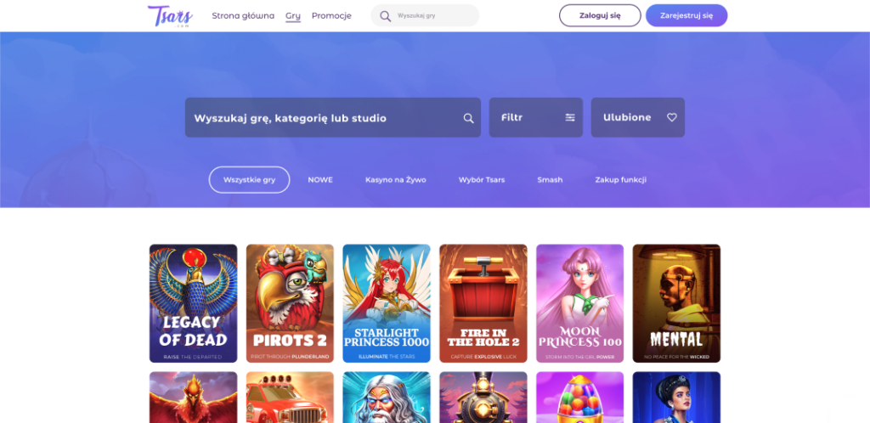Open the Fire in the Hole 2 game
Image resolution: width=870 pixels, height=423 pixels.
tap(483, 303)
